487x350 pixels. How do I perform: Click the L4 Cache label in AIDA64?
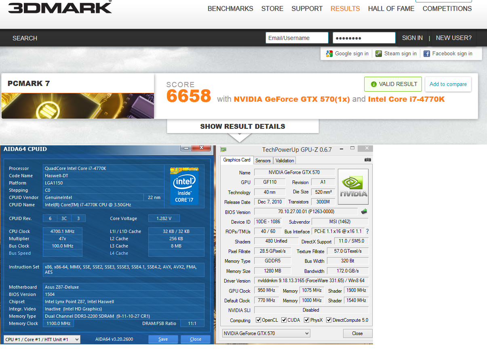119,253
